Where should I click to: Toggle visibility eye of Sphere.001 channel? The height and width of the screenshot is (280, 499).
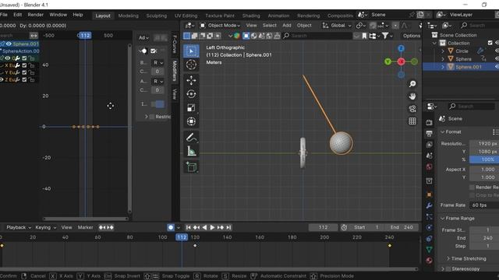9,44
